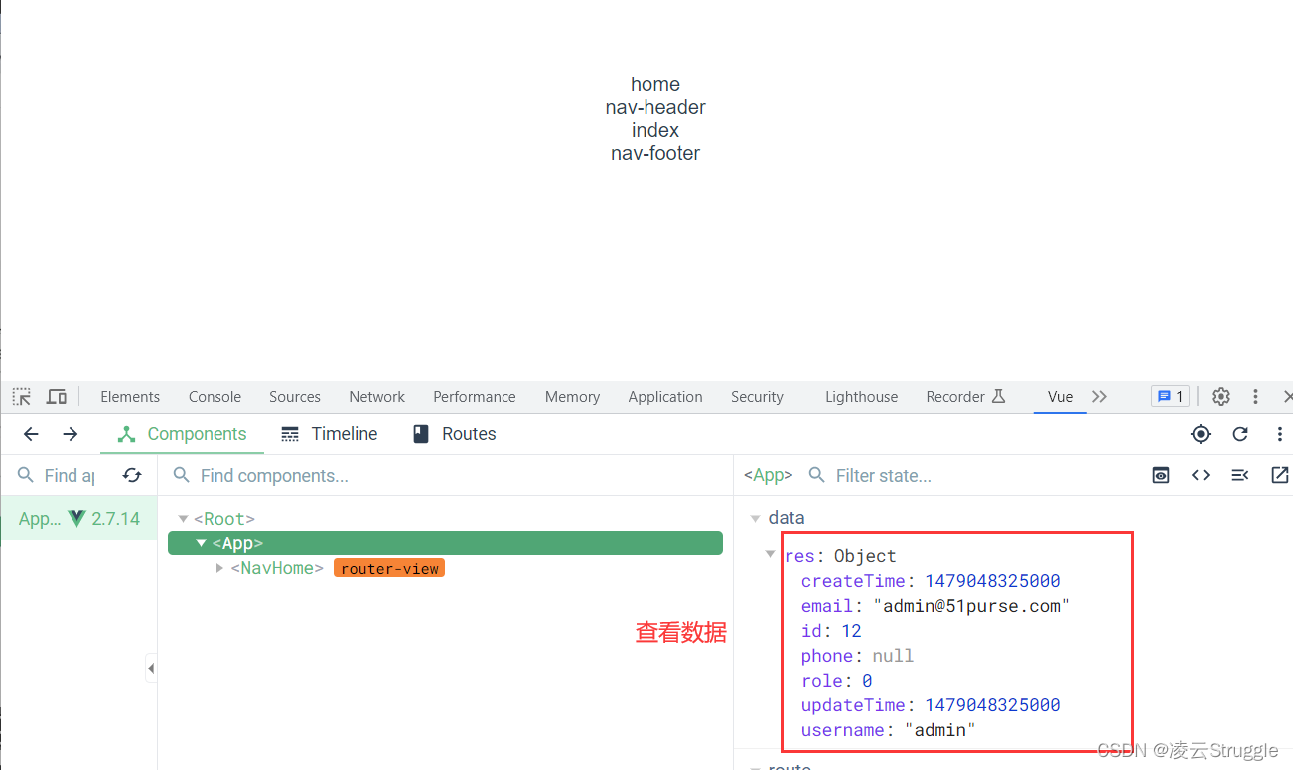The height and width of the screenshot is (770, 1293).
Task: Click the role value 0
Action: 867,681
